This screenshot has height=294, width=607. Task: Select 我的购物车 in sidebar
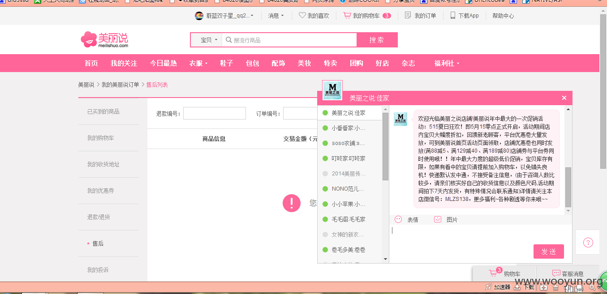101,138
